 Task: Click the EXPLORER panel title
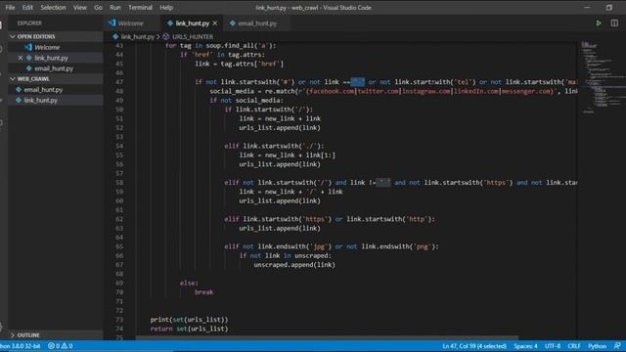pos(29,23)
